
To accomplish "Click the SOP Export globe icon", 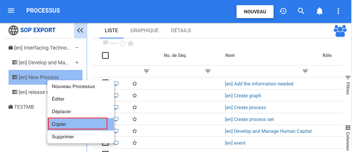I will (x=13, y=30).
